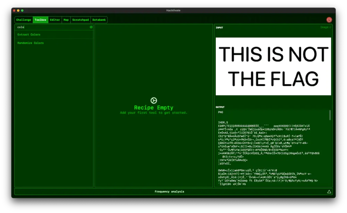Image resolution: width=347 pixels, height=213 pixels.
Task: Switch to the Scratchpad tab
Action: coord(80,20)
